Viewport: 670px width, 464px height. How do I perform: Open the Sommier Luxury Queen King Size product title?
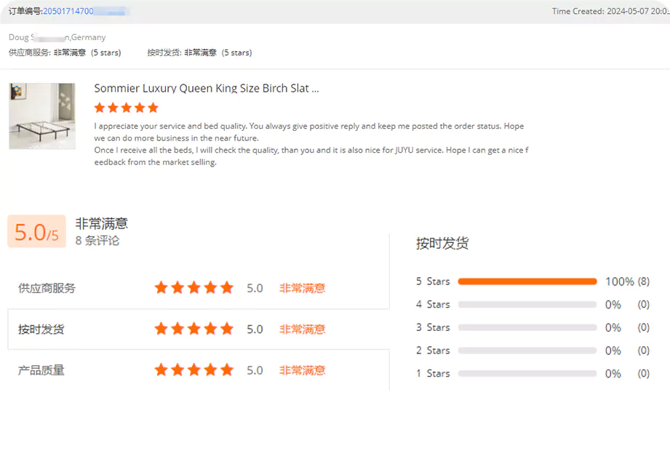pos(207,89)
